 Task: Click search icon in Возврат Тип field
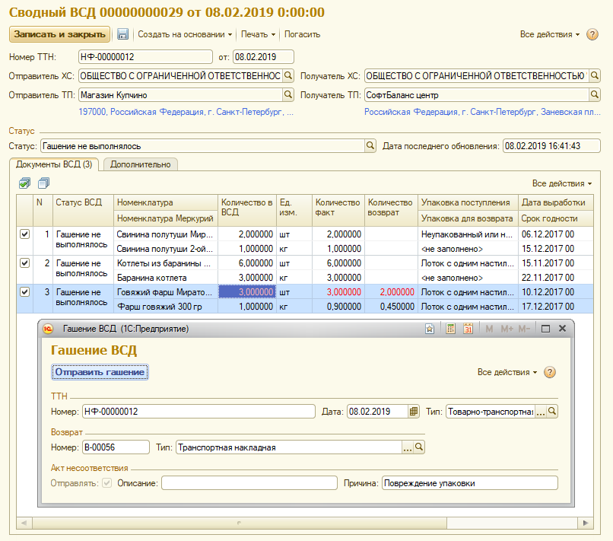419,447
